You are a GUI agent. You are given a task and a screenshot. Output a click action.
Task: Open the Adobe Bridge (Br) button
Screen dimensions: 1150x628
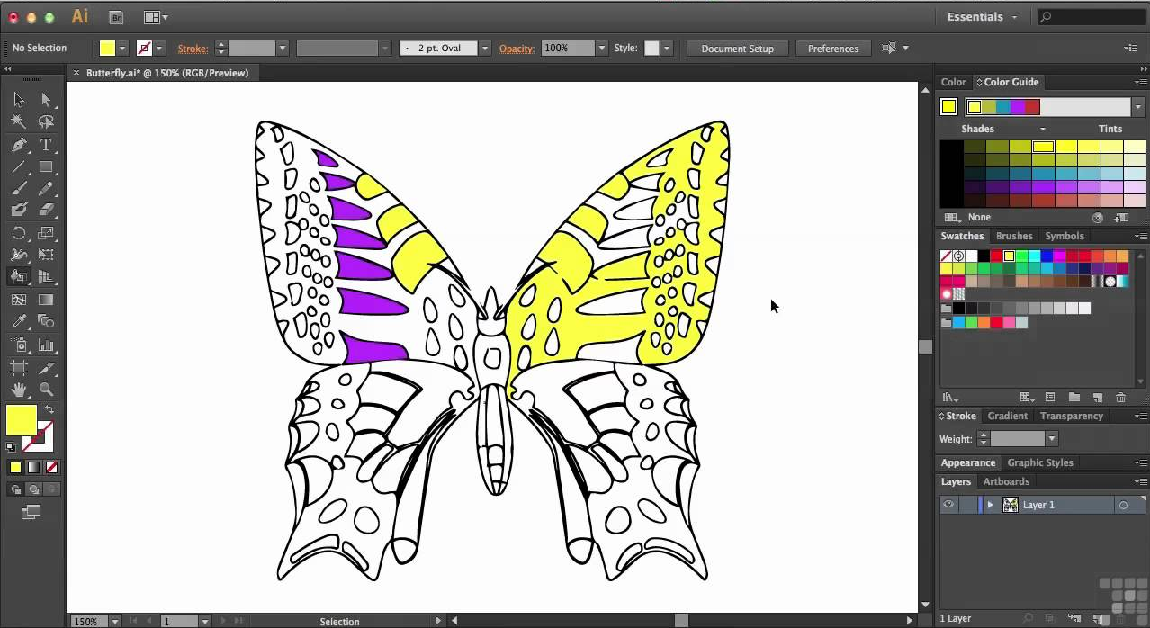116,17
